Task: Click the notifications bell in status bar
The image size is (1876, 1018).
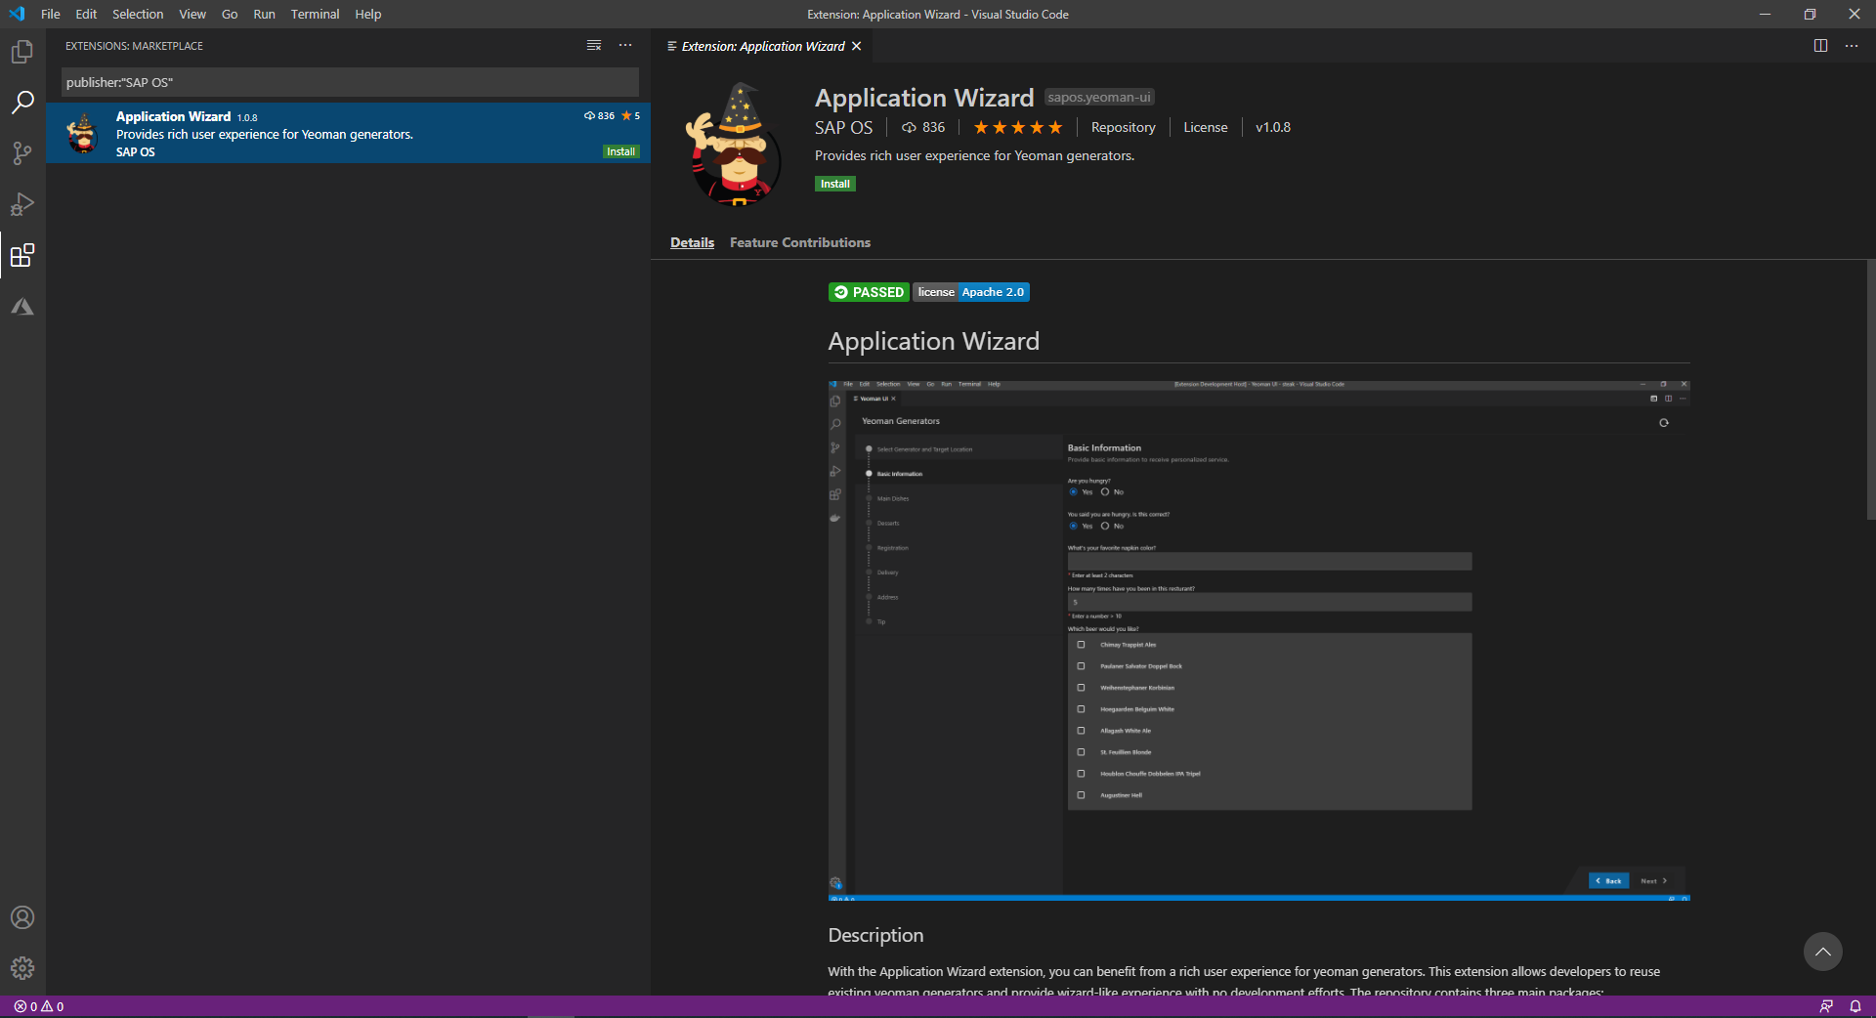Action: coord(1855,1006)
